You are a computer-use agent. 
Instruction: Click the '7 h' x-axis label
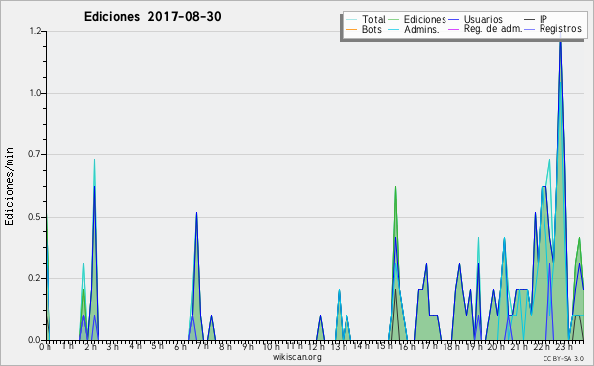(x=202, y=346)
